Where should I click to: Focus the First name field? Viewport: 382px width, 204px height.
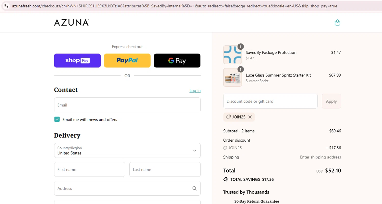point(90,169)
